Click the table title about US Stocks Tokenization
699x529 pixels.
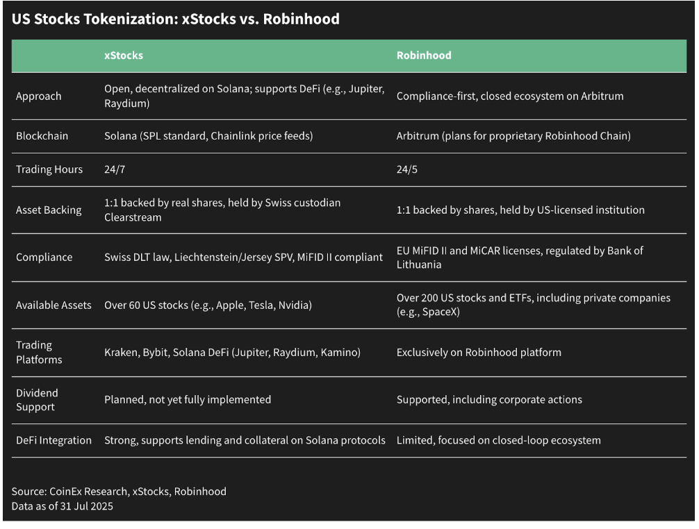click(175, 19)
